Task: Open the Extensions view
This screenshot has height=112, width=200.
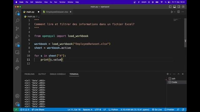Action: [17, 44]
